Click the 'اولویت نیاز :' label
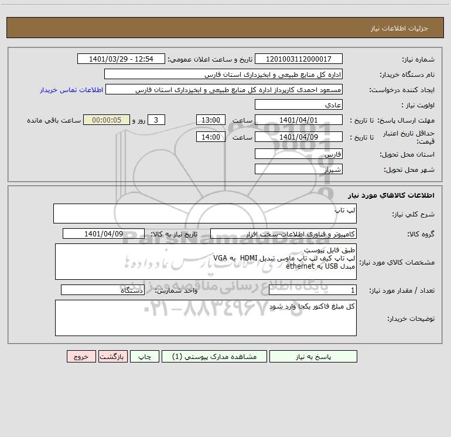This screenshot has height=437, width=451. click(418, 105)
